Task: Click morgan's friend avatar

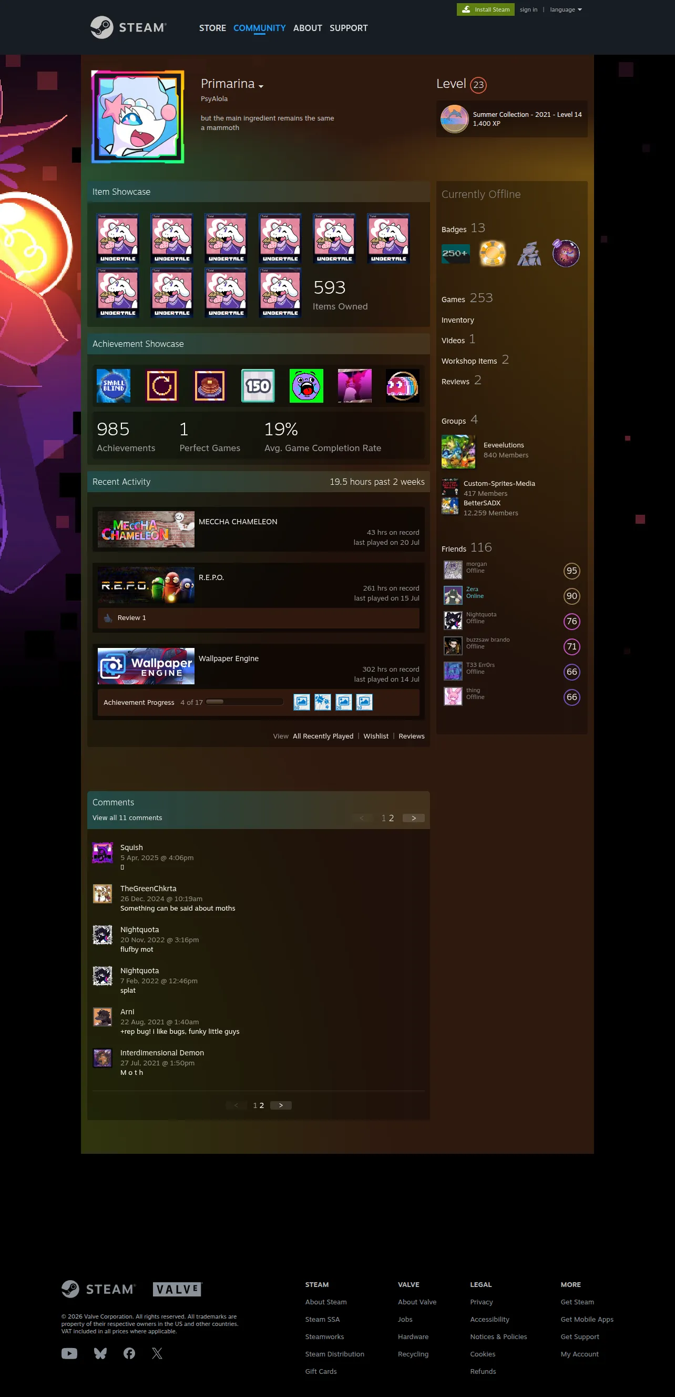Action: coord(453,571)
